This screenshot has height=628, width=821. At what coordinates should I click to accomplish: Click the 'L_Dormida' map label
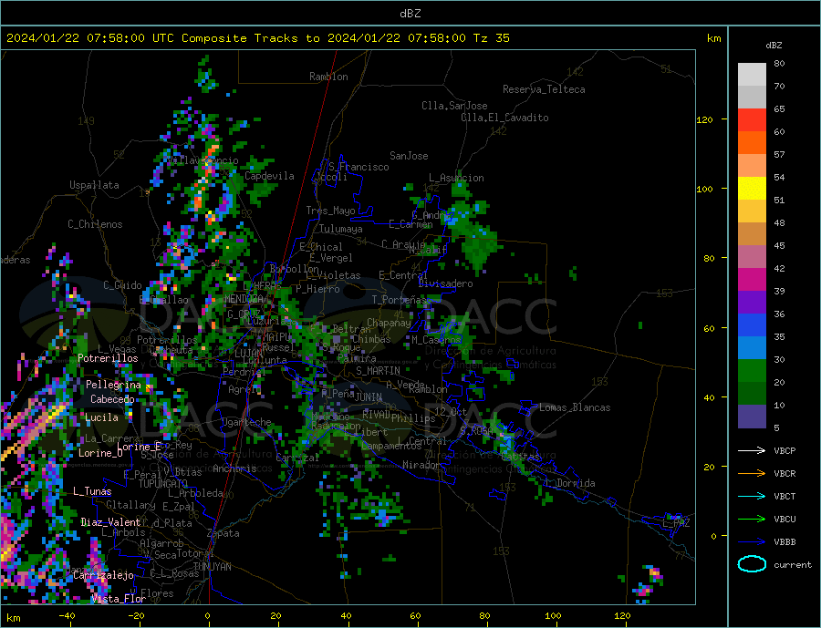click(571, 483)
